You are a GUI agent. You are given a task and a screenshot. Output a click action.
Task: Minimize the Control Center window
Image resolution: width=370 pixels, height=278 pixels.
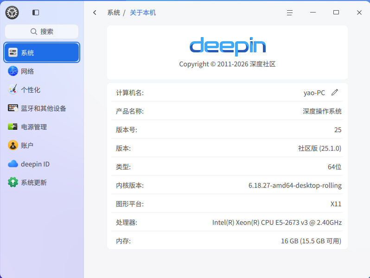point(313,12)
